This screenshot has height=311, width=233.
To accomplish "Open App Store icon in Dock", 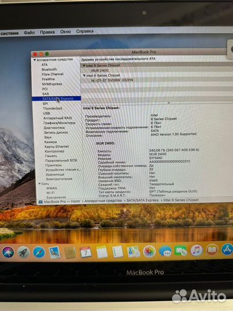I will (x=227, y=249).
